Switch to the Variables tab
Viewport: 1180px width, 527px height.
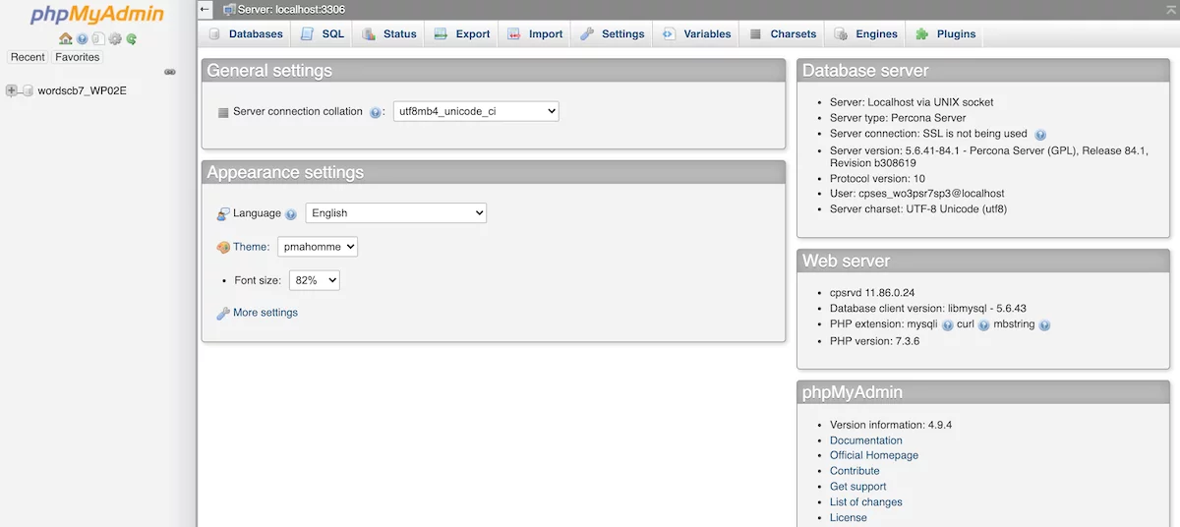696,33
